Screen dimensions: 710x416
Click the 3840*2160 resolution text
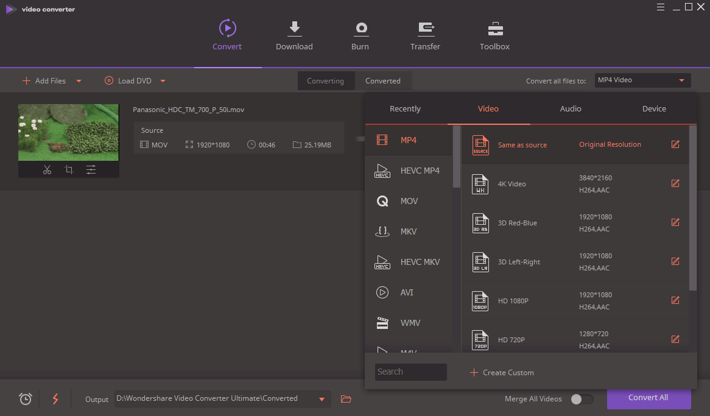(x=596, y=178)
